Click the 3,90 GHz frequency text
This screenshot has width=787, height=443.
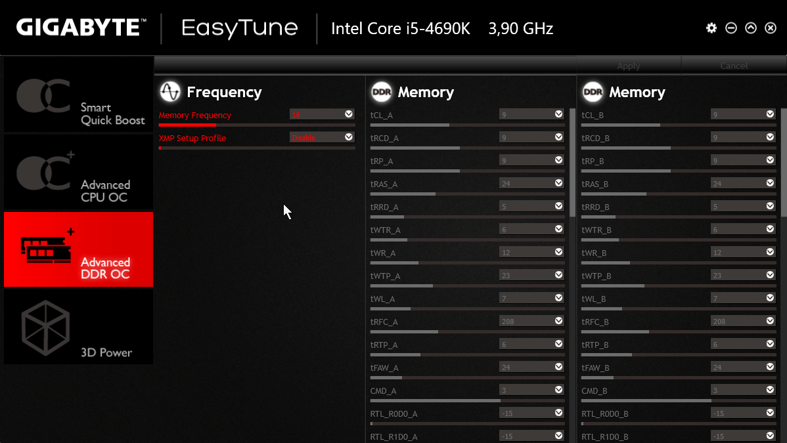[520, 29]
